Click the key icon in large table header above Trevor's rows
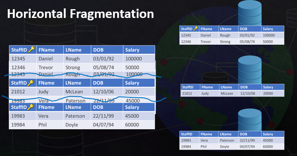Viewport: 297px width, 156px height. click(x=31, y=49)
